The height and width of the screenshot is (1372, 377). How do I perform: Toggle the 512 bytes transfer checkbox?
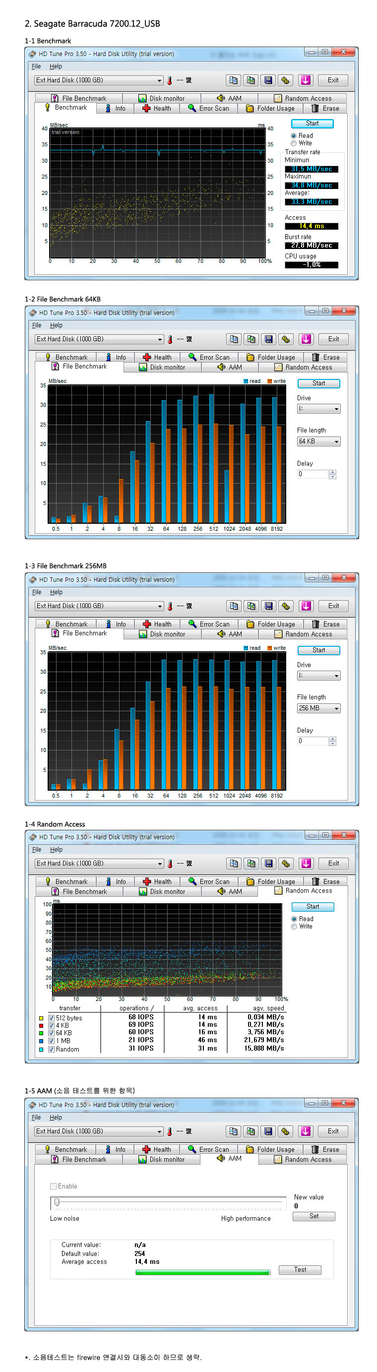(x=51, y=1018)
